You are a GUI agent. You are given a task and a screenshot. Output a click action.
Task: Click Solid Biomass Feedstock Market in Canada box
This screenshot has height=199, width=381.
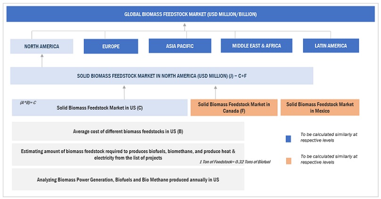pos(233,107)
